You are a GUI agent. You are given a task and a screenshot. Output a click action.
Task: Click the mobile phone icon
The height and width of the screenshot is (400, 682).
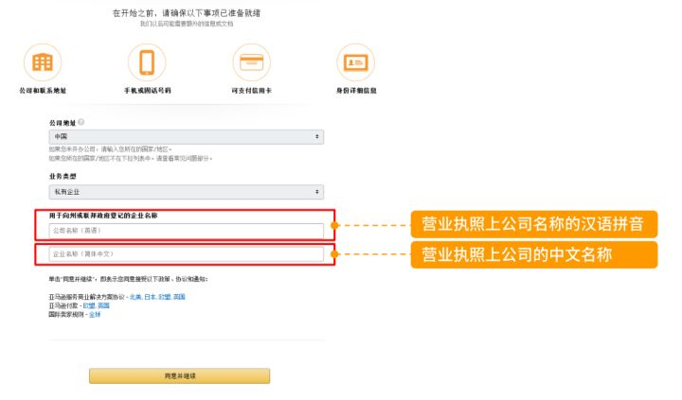click(x=147, y=62)
